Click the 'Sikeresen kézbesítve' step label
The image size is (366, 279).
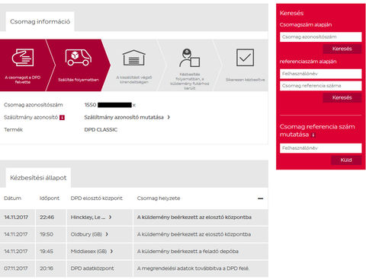click(x=246, y=80)
